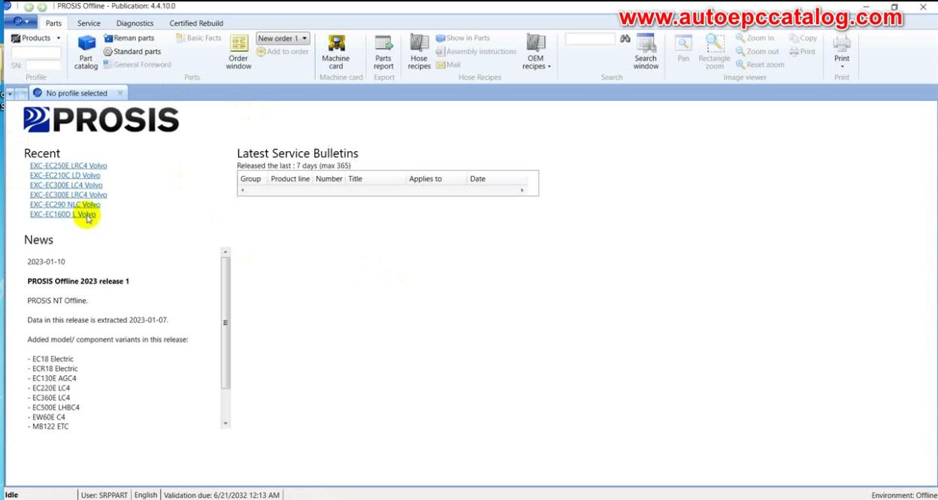Click General Foreword in the Parts group
This screenshot has height=500, width=938.
[138, 65]
